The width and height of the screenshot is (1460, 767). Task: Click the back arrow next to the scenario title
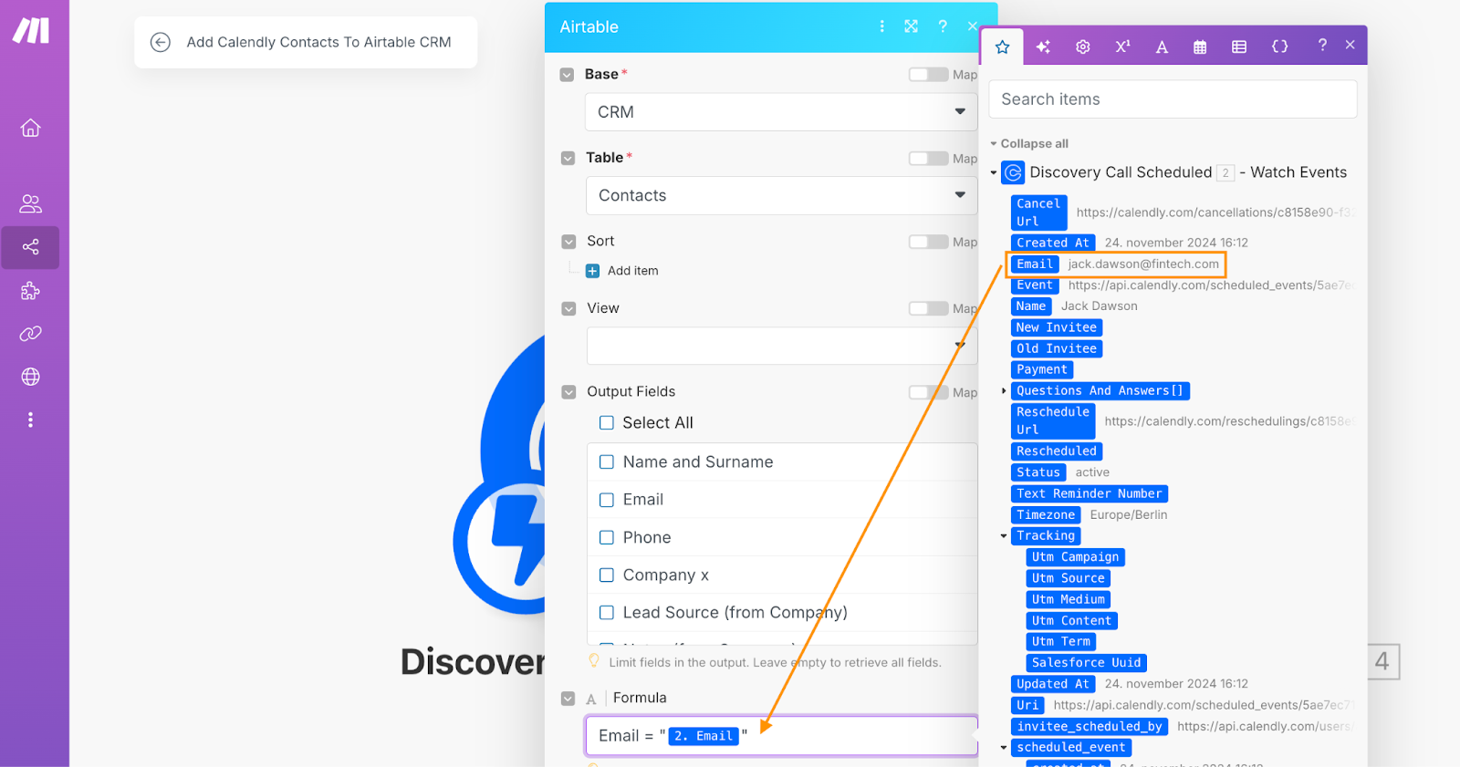161,42
